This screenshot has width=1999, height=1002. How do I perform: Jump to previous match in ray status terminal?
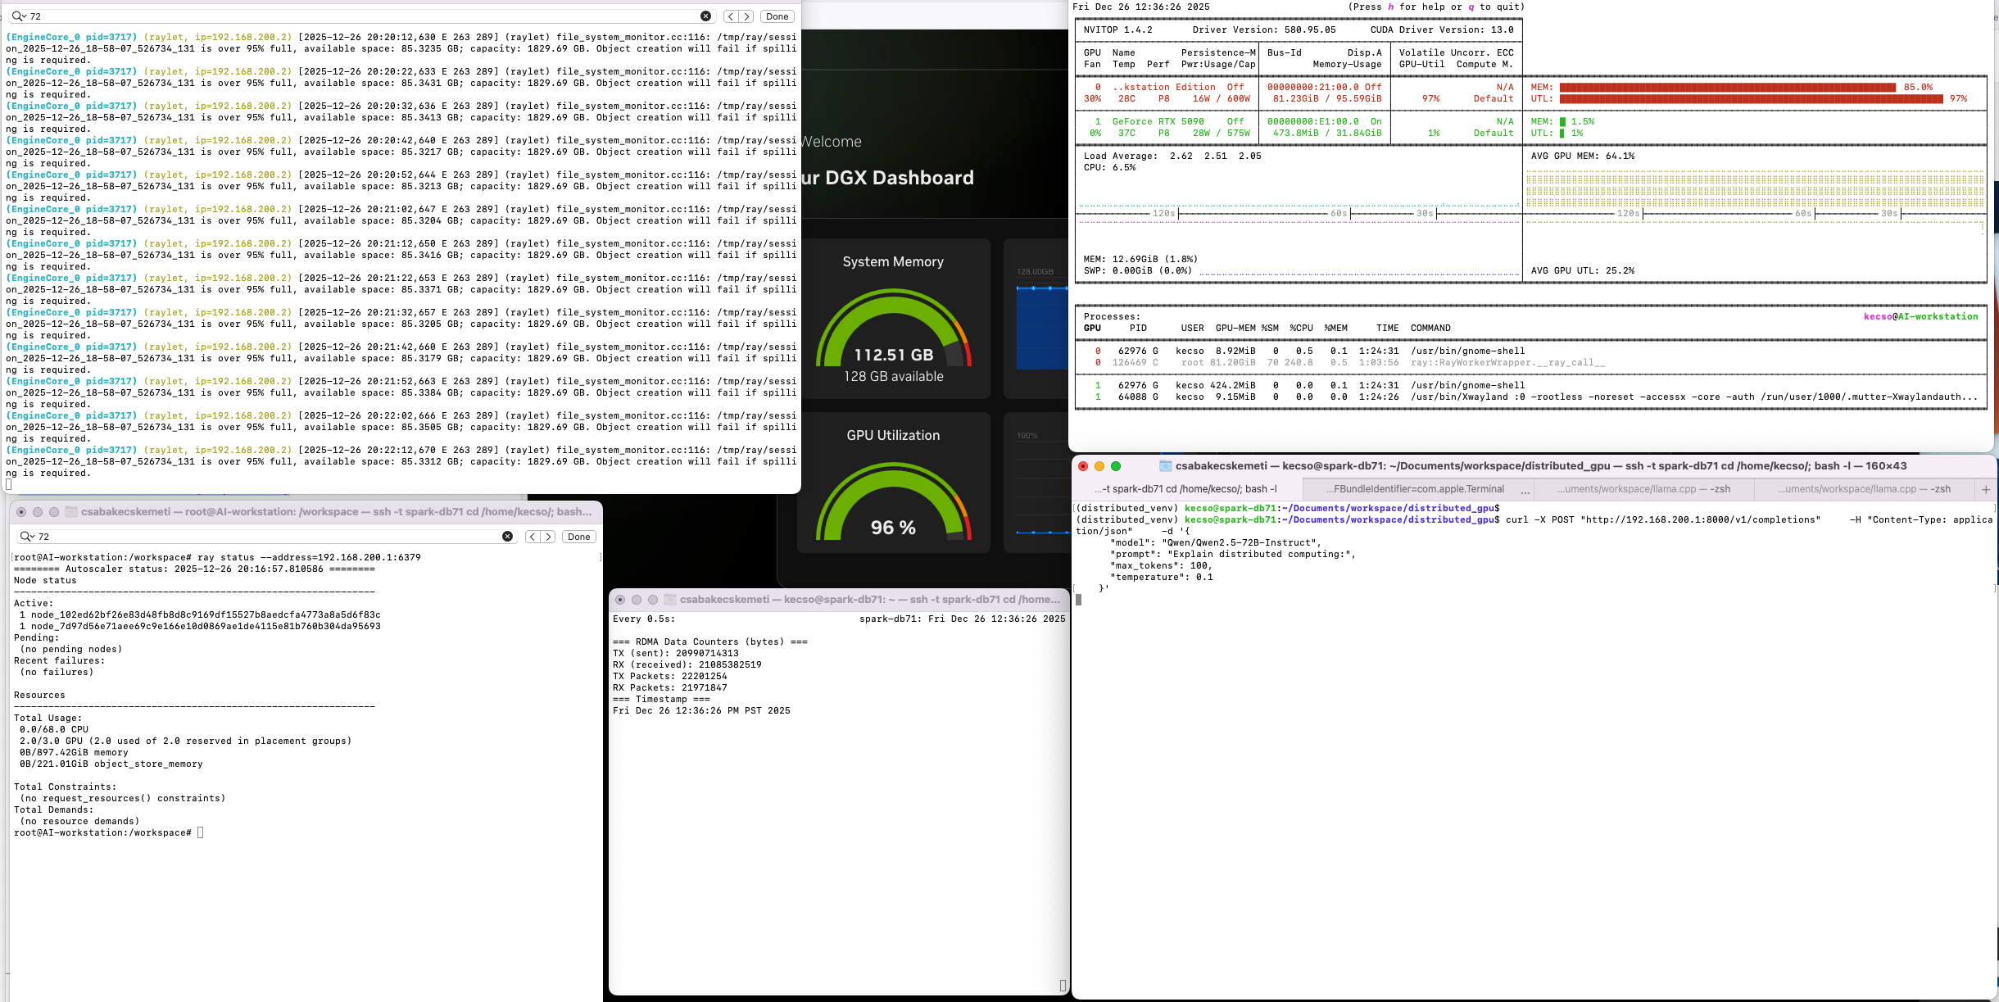click(x=533, y=537)
